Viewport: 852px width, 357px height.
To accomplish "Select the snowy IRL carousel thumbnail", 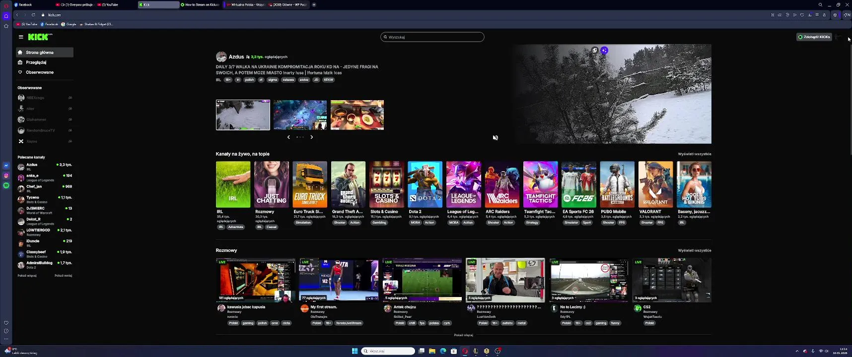I will pos(243,115).
